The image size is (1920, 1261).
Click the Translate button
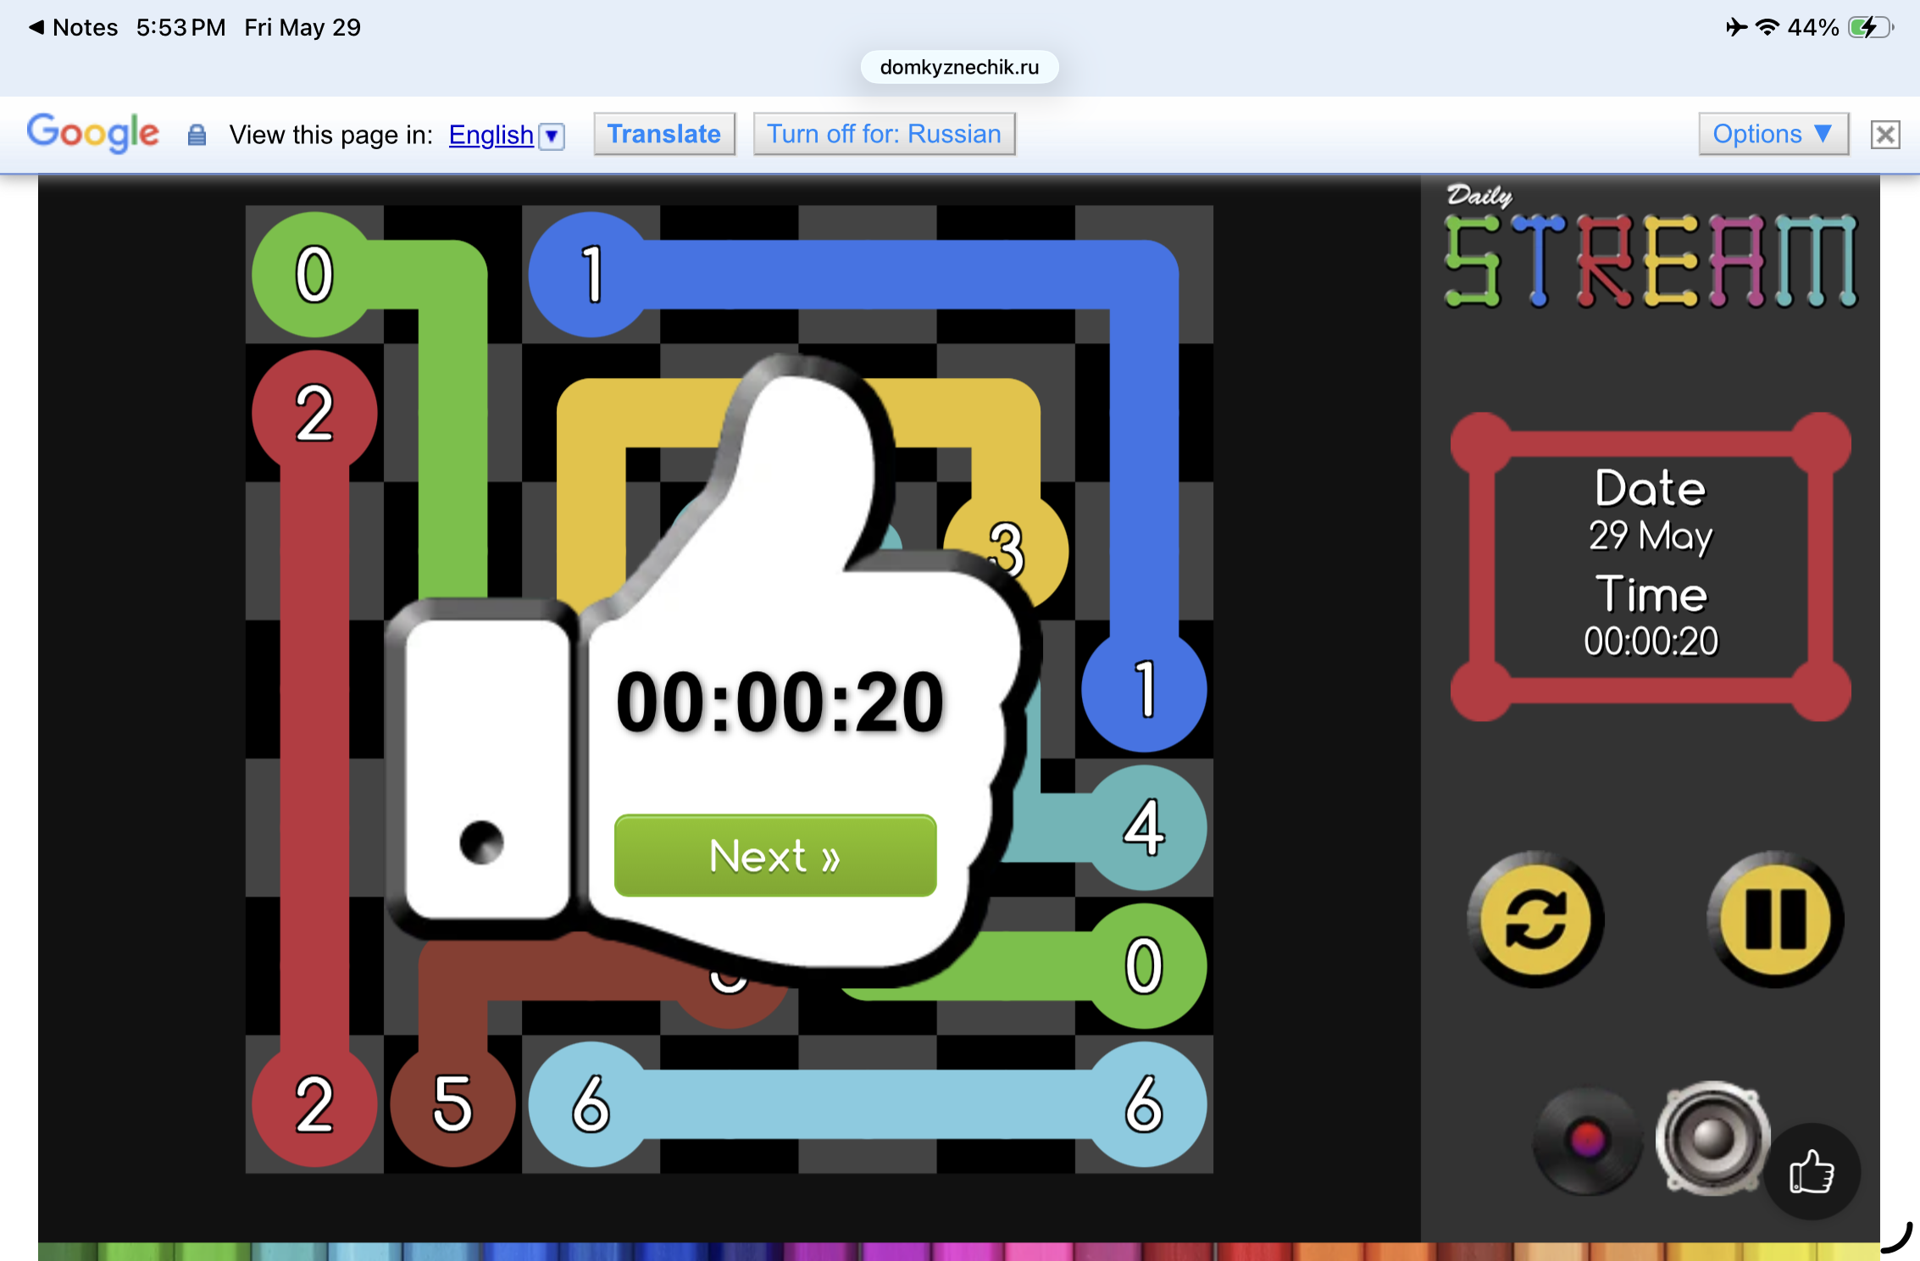pyautogui.click(x=663, y=134)
